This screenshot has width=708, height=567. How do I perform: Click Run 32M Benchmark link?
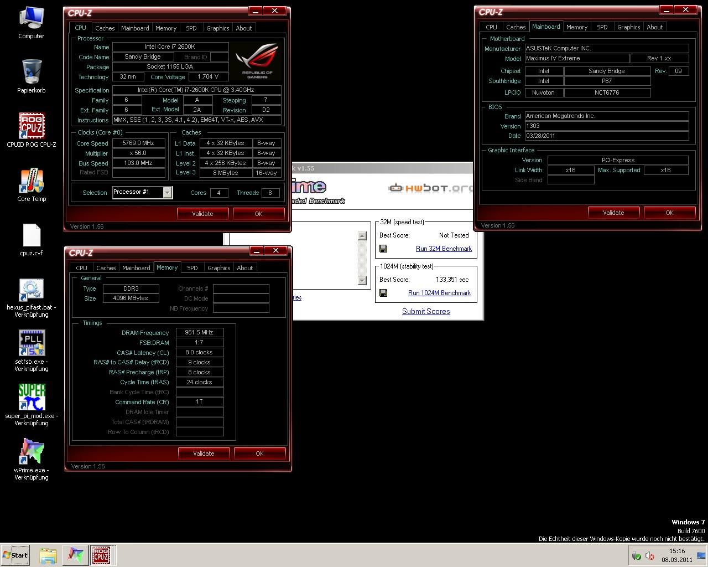click(444, 249)
